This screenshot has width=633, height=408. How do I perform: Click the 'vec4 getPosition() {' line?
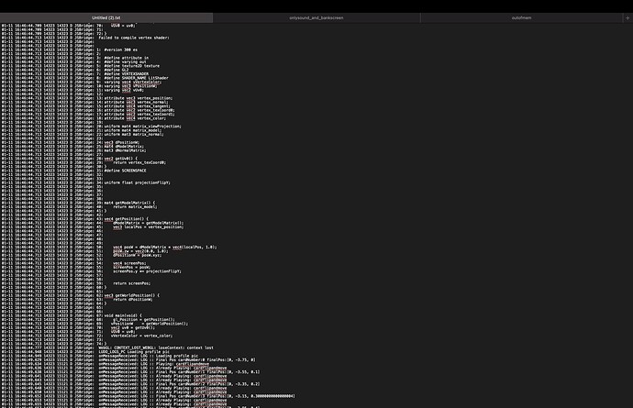point(127,219)
